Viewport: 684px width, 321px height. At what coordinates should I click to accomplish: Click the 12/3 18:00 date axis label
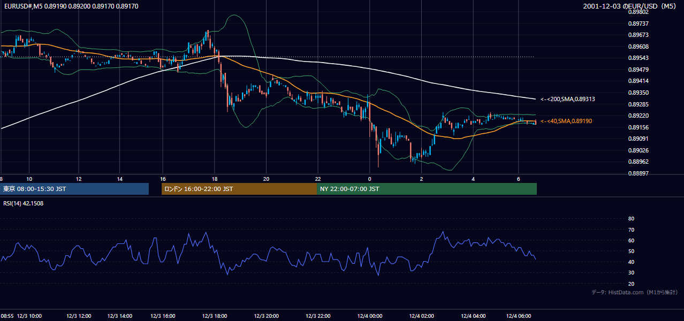[215, 316]
